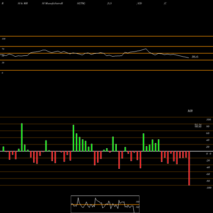This screenshot has height=213, width=213.
Task: Click the '(5,5' parameter text in header
Action: [109, 3]
